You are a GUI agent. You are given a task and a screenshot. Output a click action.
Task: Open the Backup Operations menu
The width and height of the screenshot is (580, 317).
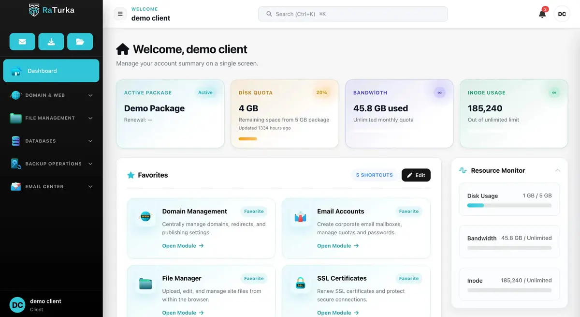(51, 164)
